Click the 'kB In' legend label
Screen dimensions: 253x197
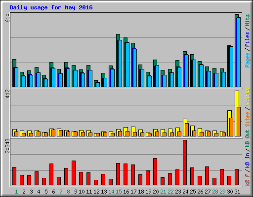tap(248, 160)
